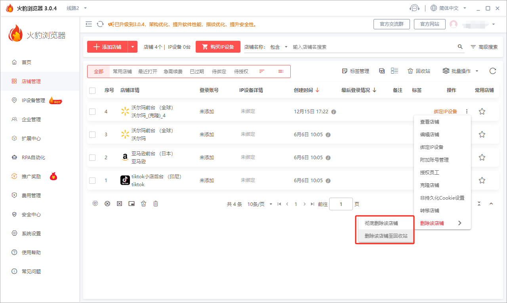Viewport: 507px width, 303px height.
Task: Click info icon next to 12月15日 17:22
Action: pyautogui.click(x=334, y=112)
